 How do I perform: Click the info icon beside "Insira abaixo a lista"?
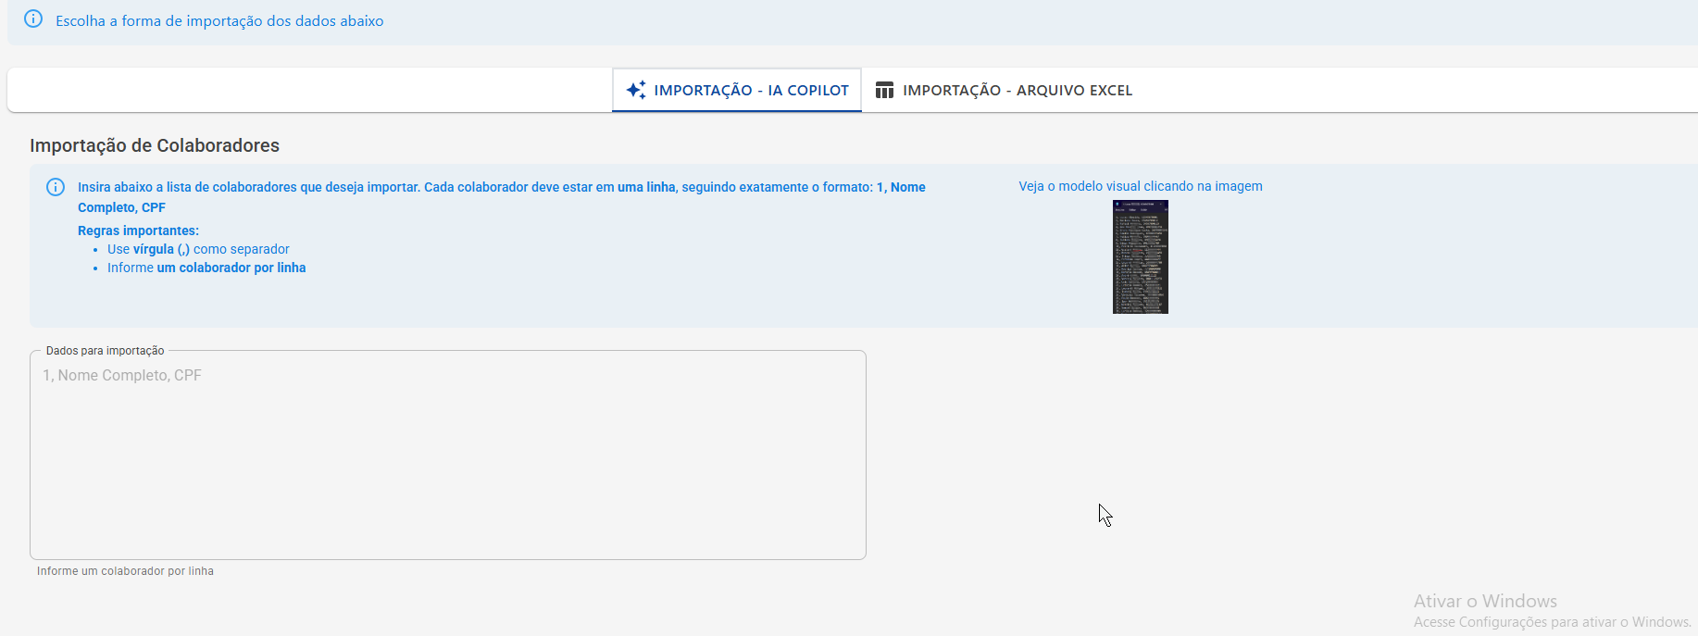(x=56, y=187)
